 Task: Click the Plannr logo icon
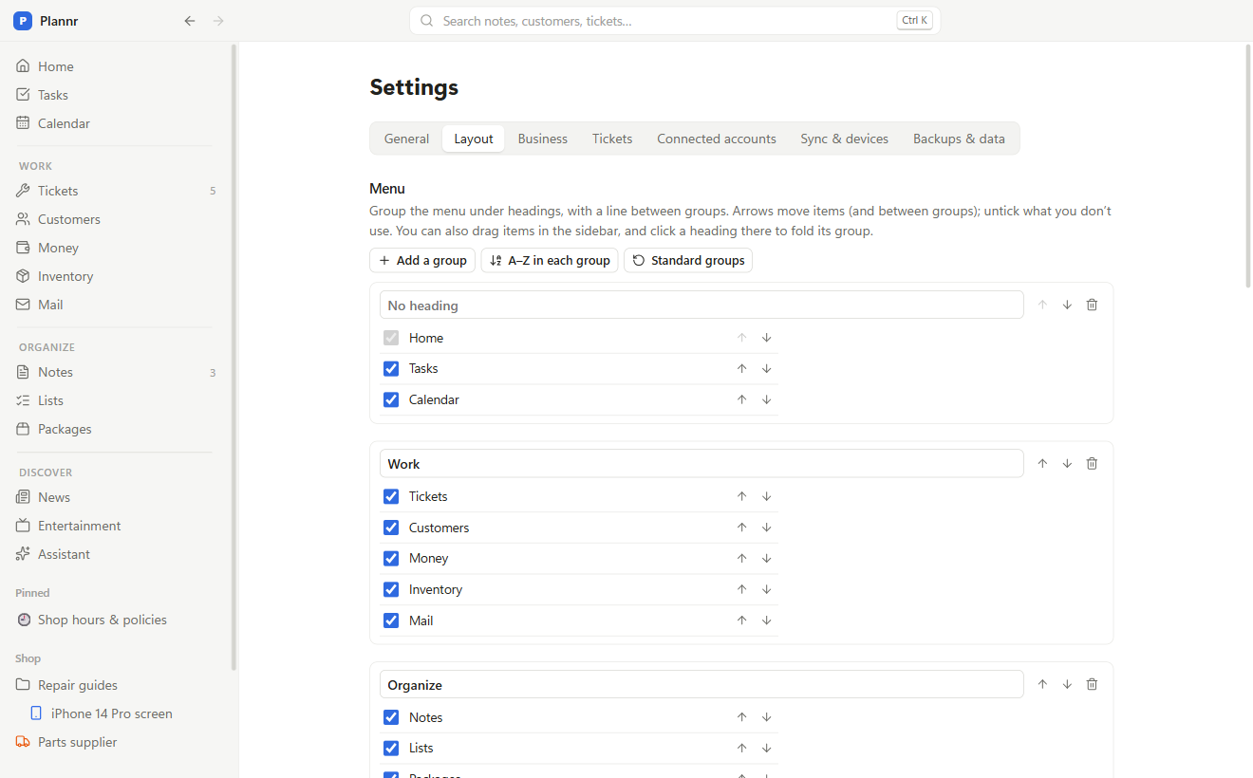click(23, 21)
